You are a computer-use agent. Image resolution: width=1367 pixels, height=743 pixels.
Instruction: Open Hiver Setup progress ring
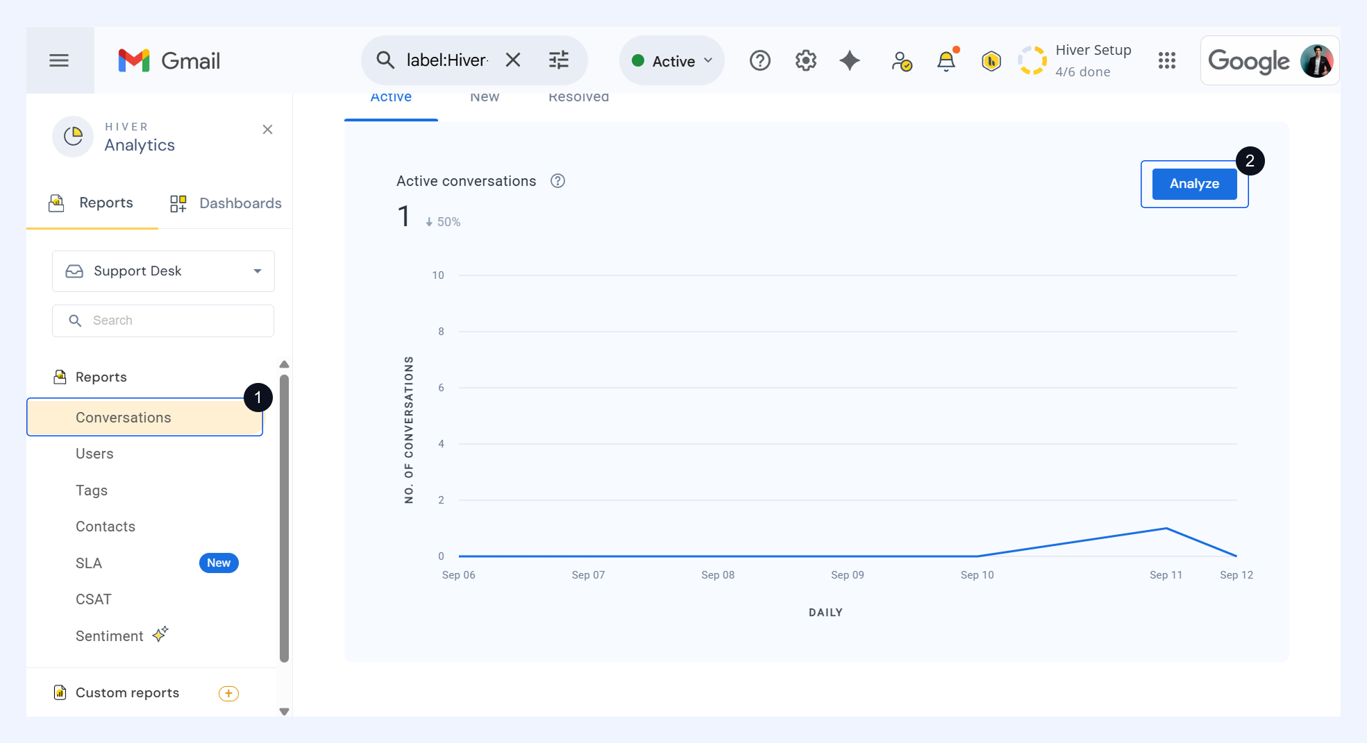pos(1032,61)
